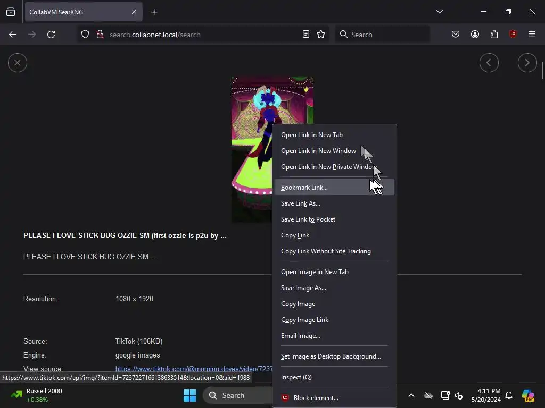This screenshot has height=408, width=545.
Task: Choose Copy Link entry
Action: pos(334,235)
